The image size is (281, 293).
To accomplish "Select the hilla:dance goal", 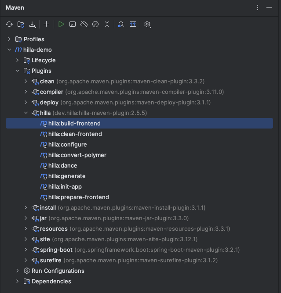I will point(139,165).
